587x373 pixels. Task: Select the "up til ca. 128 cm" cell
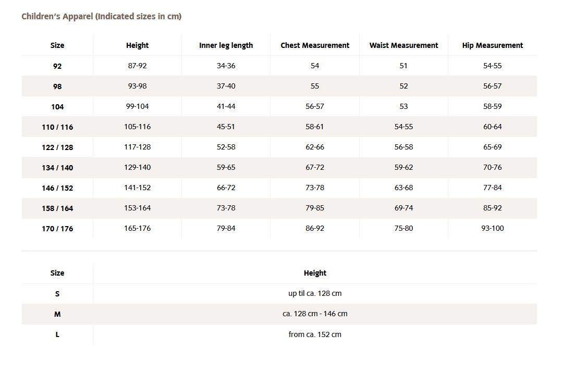point(315,293)
